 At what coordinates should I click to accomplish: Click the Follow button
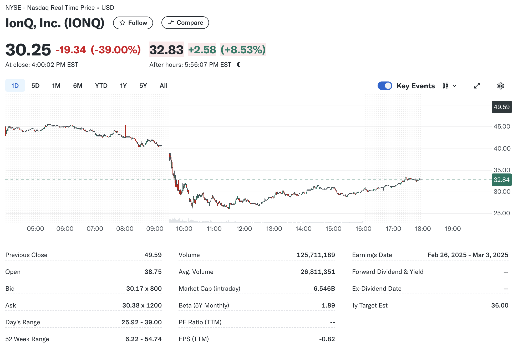coord(133,23)
